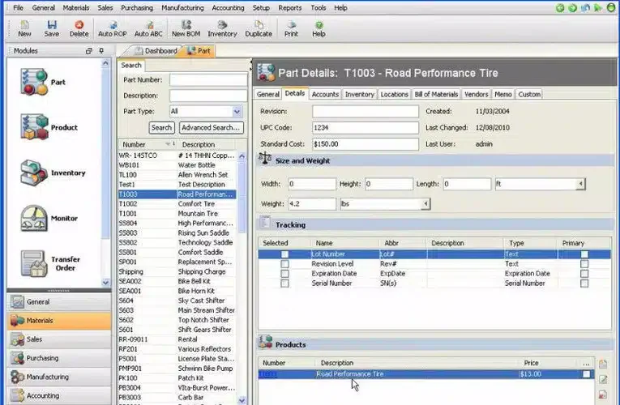Click the Search button
Viewport: 620px width, 405px height.
(161, 128)
